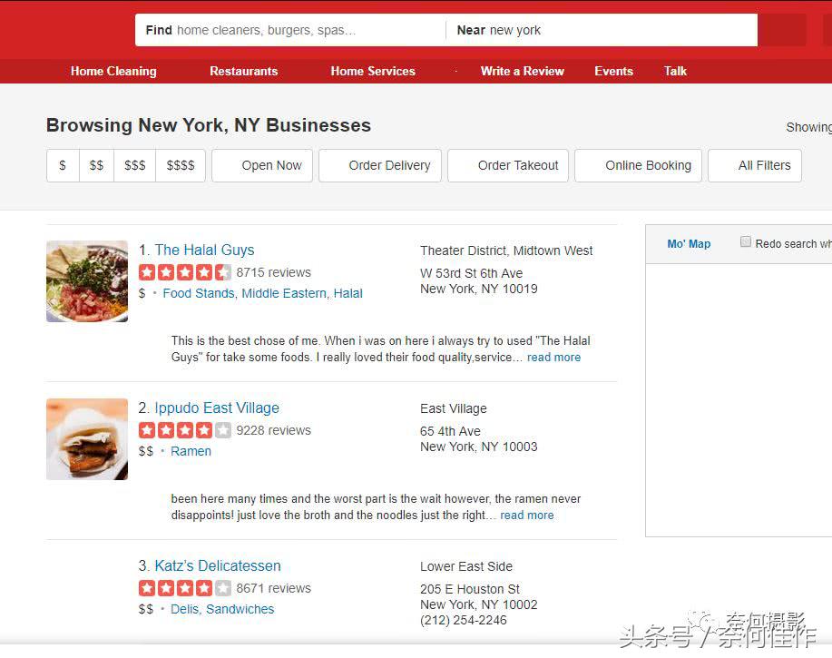Click the red search button
The width and height of the screenshot is (832, 658).
782,30
